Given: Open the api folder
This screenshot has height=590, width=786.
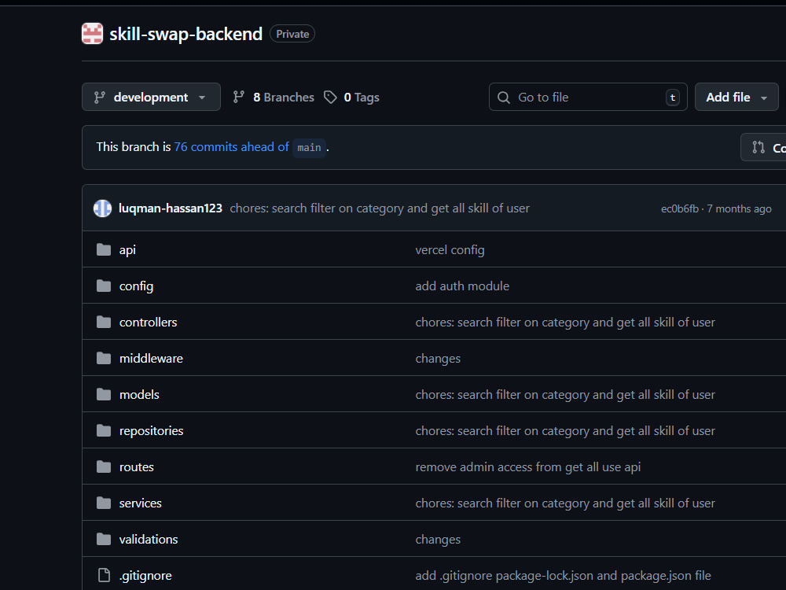Looking at the screenshot, I should click(127, 250).
